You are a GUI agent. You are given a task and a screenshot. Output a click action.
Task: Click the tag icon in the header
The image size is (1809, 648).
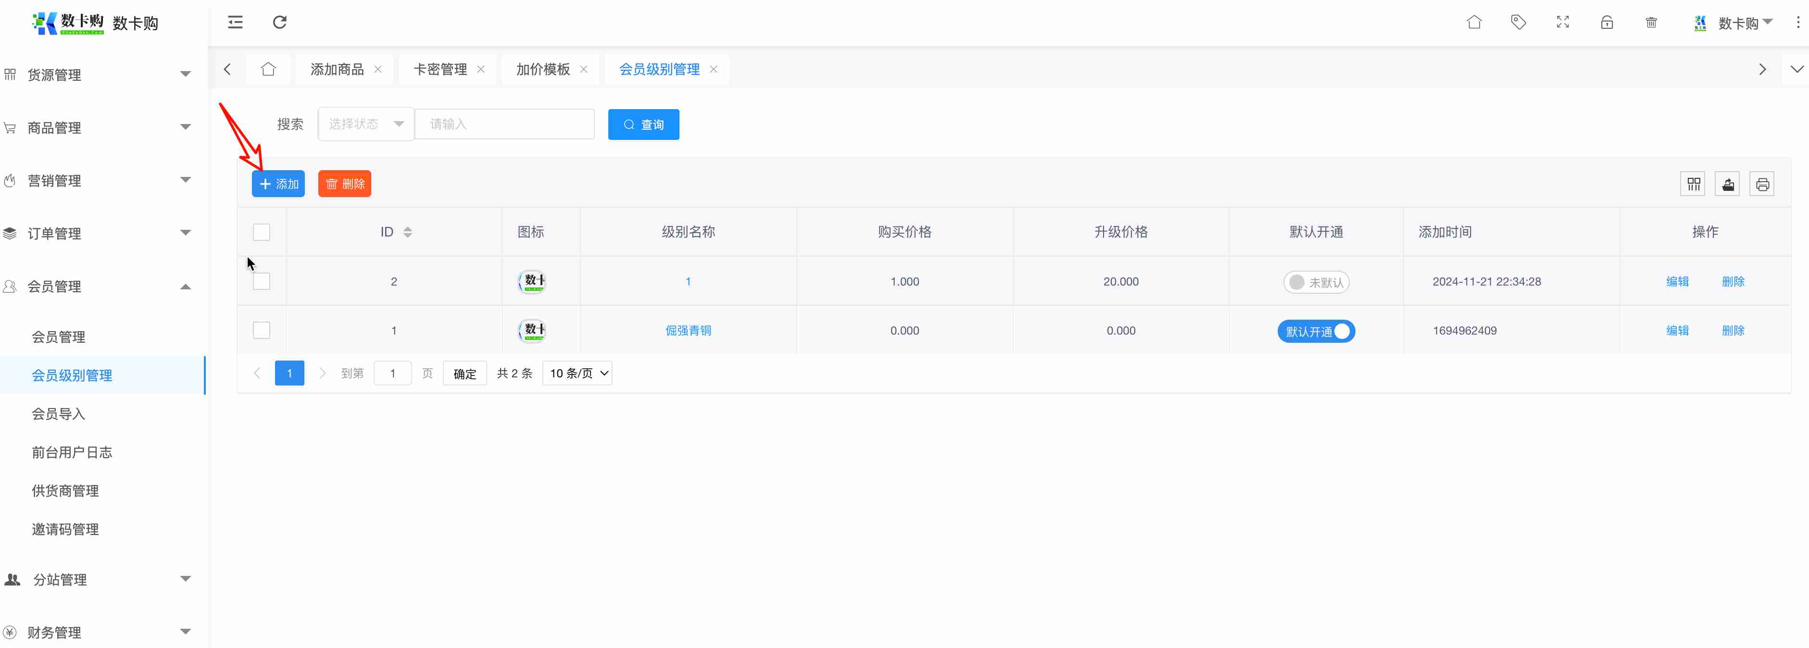coord(1518,23)
